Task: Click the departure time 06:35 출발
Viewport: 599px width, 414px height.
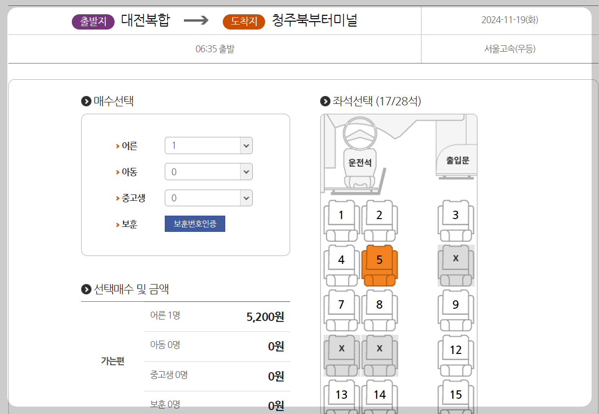Action: coord(214,49)
